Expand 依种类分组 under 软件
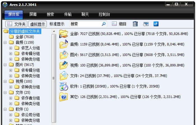Viewport: 196px width, 125px height. coord(11,120)
